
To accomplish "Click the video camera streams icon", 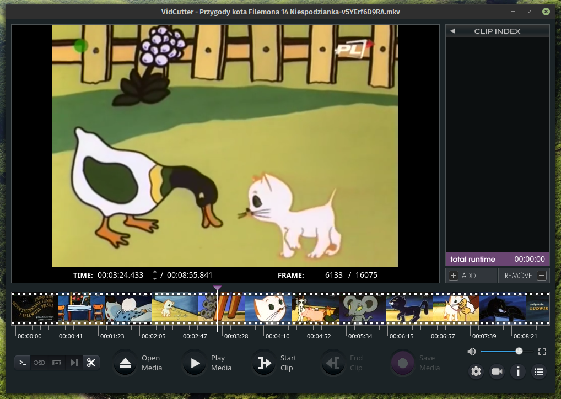I will (497, 371).
